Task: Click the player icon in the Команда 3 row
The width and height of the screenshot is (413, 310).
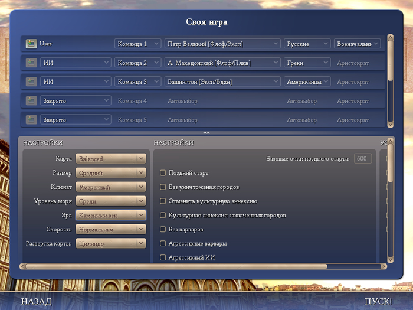Action: pyautogui.click(x=31, y=81)
